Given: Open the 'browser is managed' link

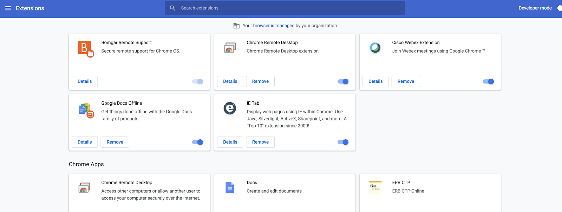Looking at the screenshot, I should (274, 26).
